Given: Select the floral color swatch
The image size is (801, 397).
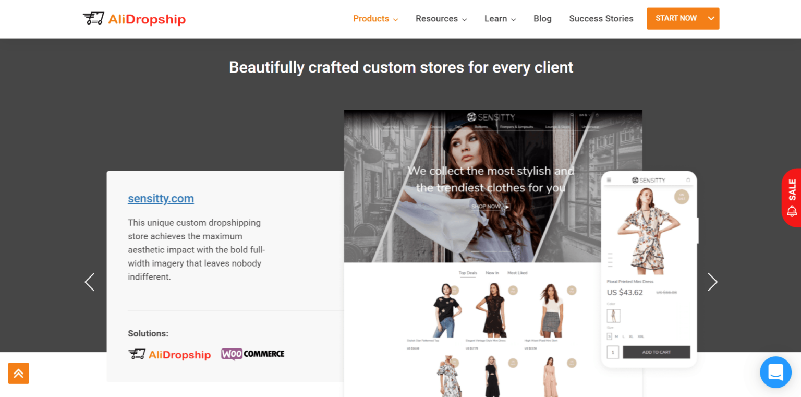Looking at the screenshot, I should 614,316.
